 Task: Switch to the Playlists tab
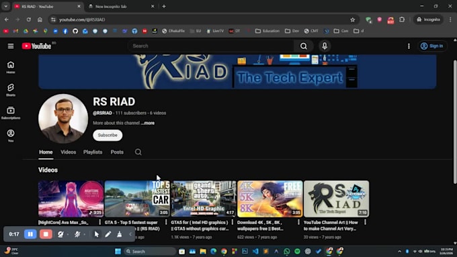93,152
